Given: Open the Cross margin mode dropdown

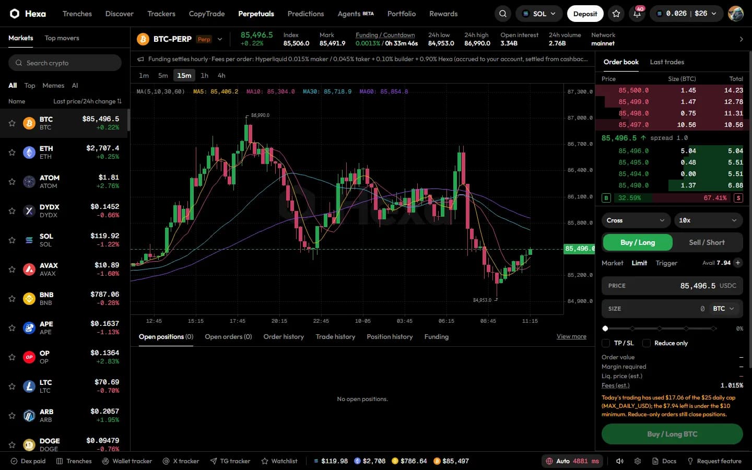Looking at the screenshot, I should (x=636, y=220).
